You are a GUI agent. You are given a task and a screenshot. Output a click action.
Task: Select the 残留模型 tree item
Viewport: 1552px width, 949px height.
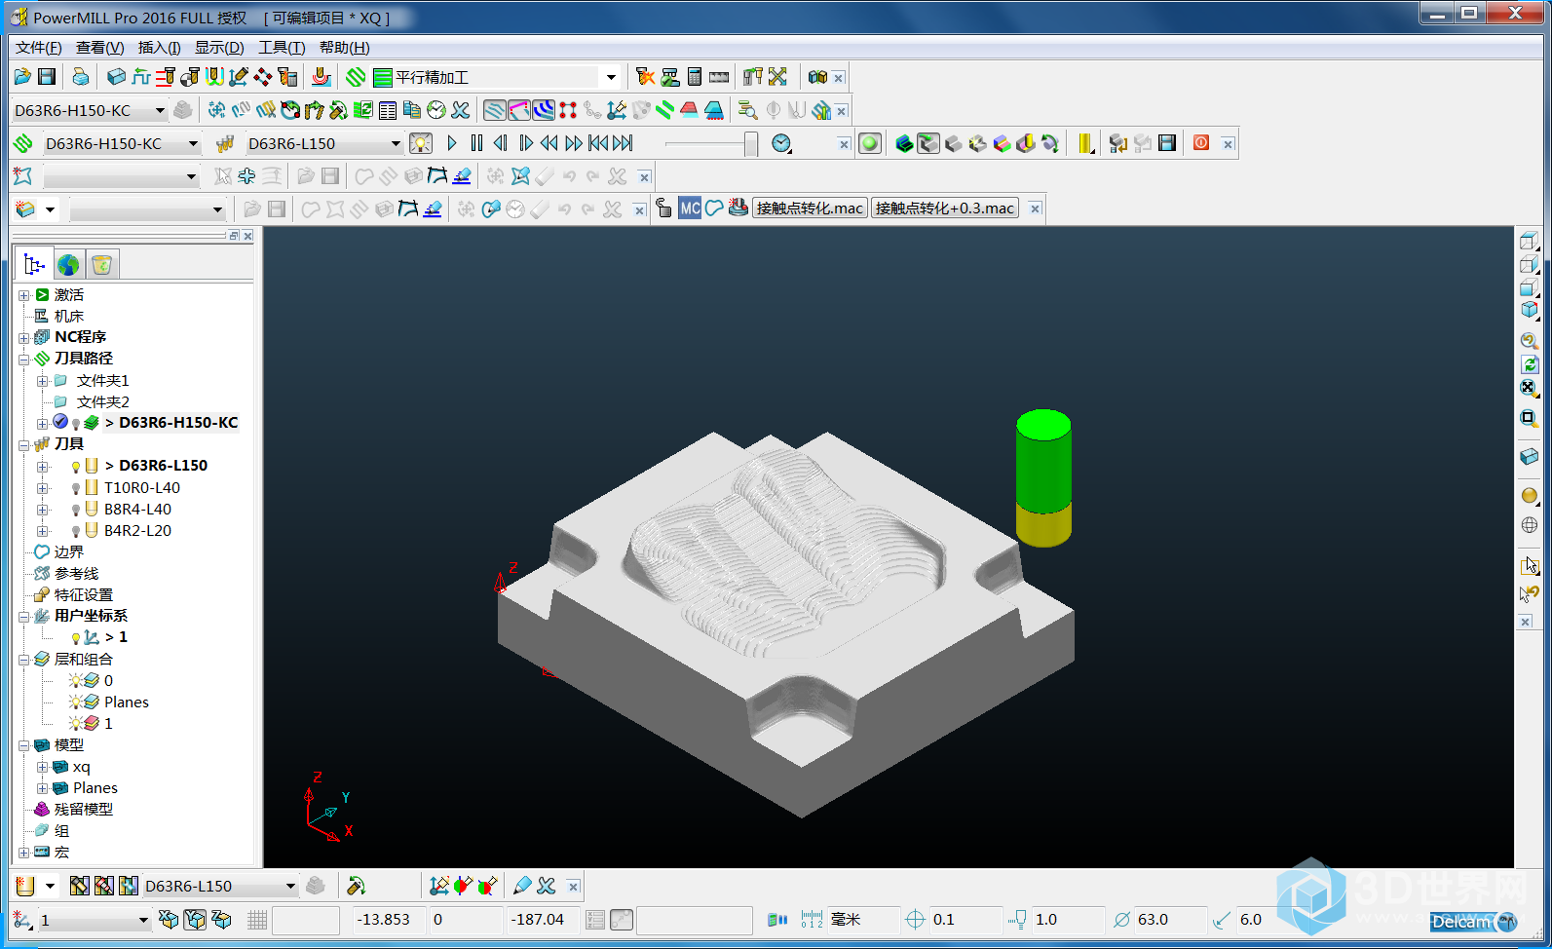(x=83, y=810)
